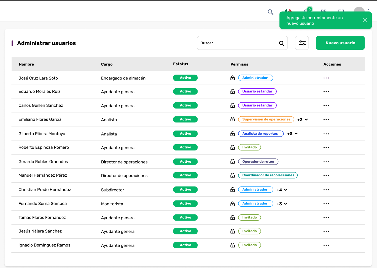Open actions menu for Christian Prado Hernández
Screen dimensions: 377x268
pyautogui.click(x=326, y=190)
